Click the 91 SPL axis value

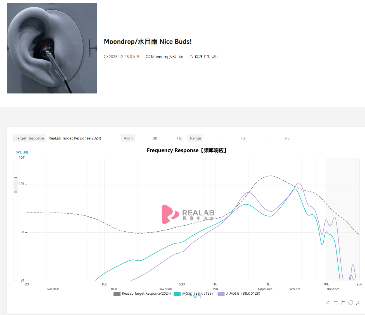pos(22,232)
